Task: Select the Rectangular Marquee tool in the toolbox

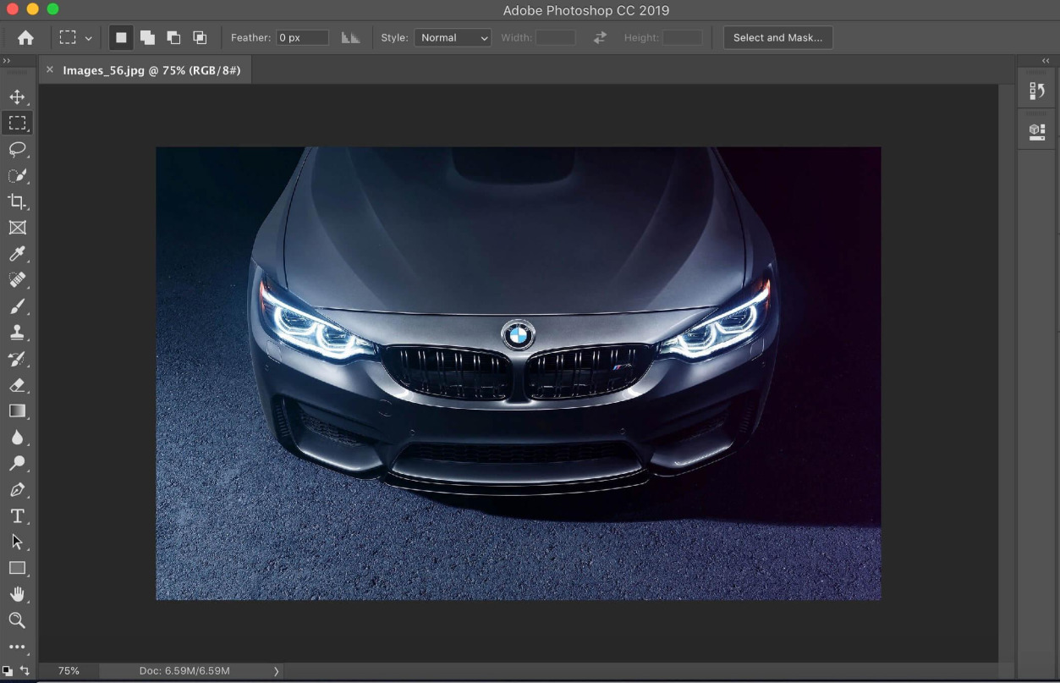Action: [x=17, y=124]
